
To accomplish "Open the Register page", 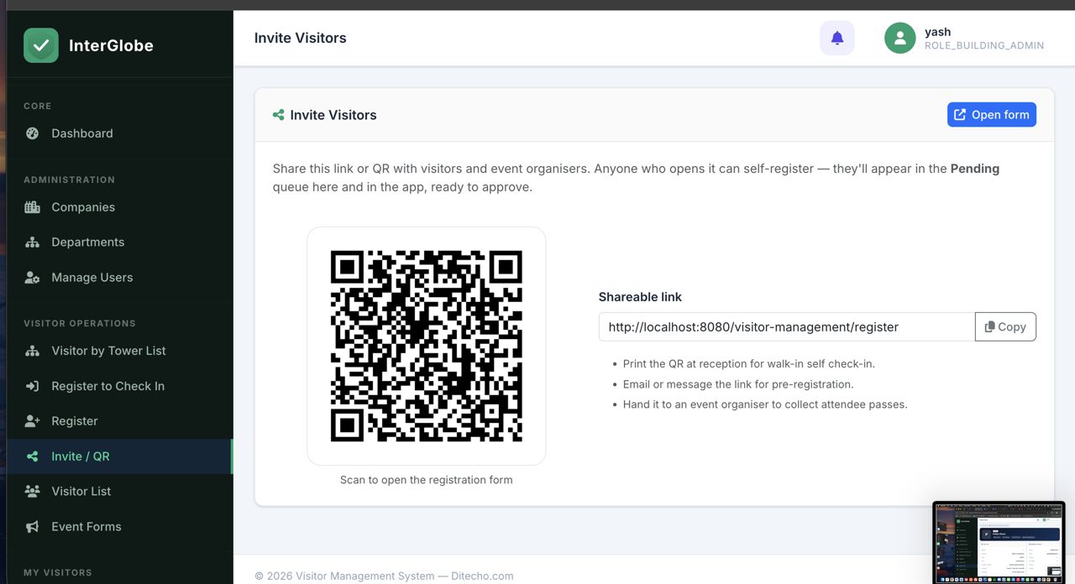I will (x=119, y=421).
